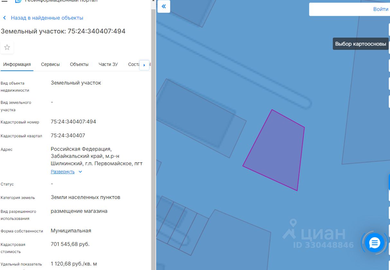Switch to the Сервисы tab
The height and width of the screenshot is (270, 390).
pyautogui.click(x=50, y=64)
